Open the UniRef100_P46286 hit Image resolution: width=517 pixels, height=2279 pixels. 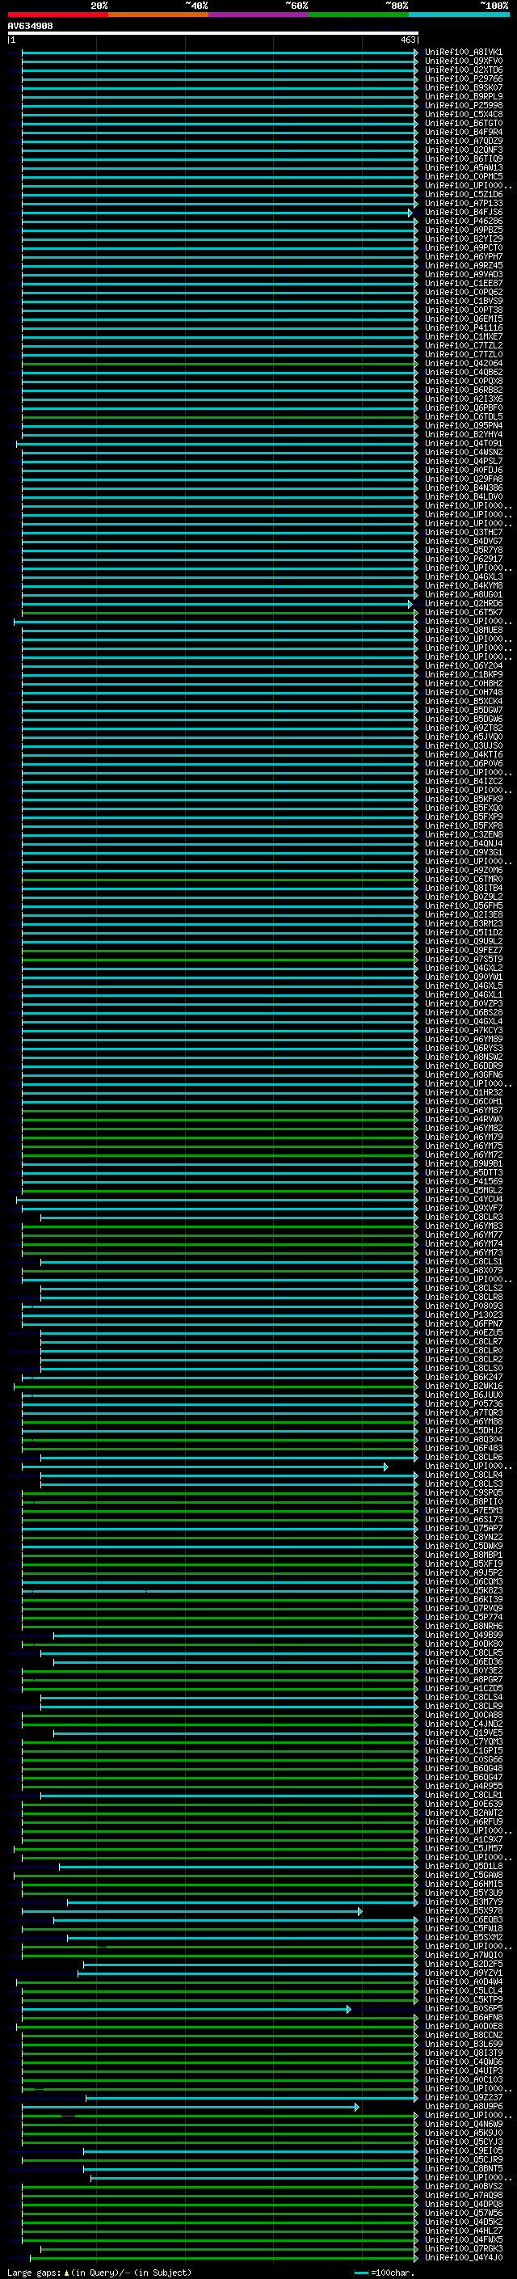(x=463, y=222)
